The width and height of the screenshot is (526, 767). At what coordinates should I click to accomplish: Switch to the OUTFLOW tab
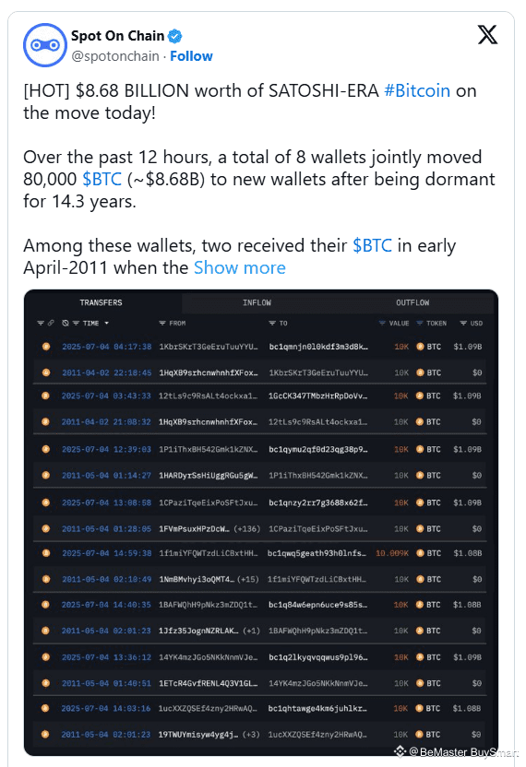(x=412, y=302)
